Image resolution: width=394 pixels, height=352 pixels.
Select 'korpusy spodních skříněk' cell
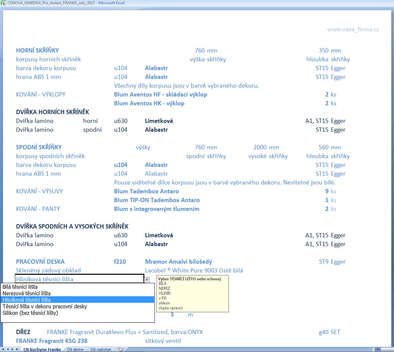tap(50, 156)
